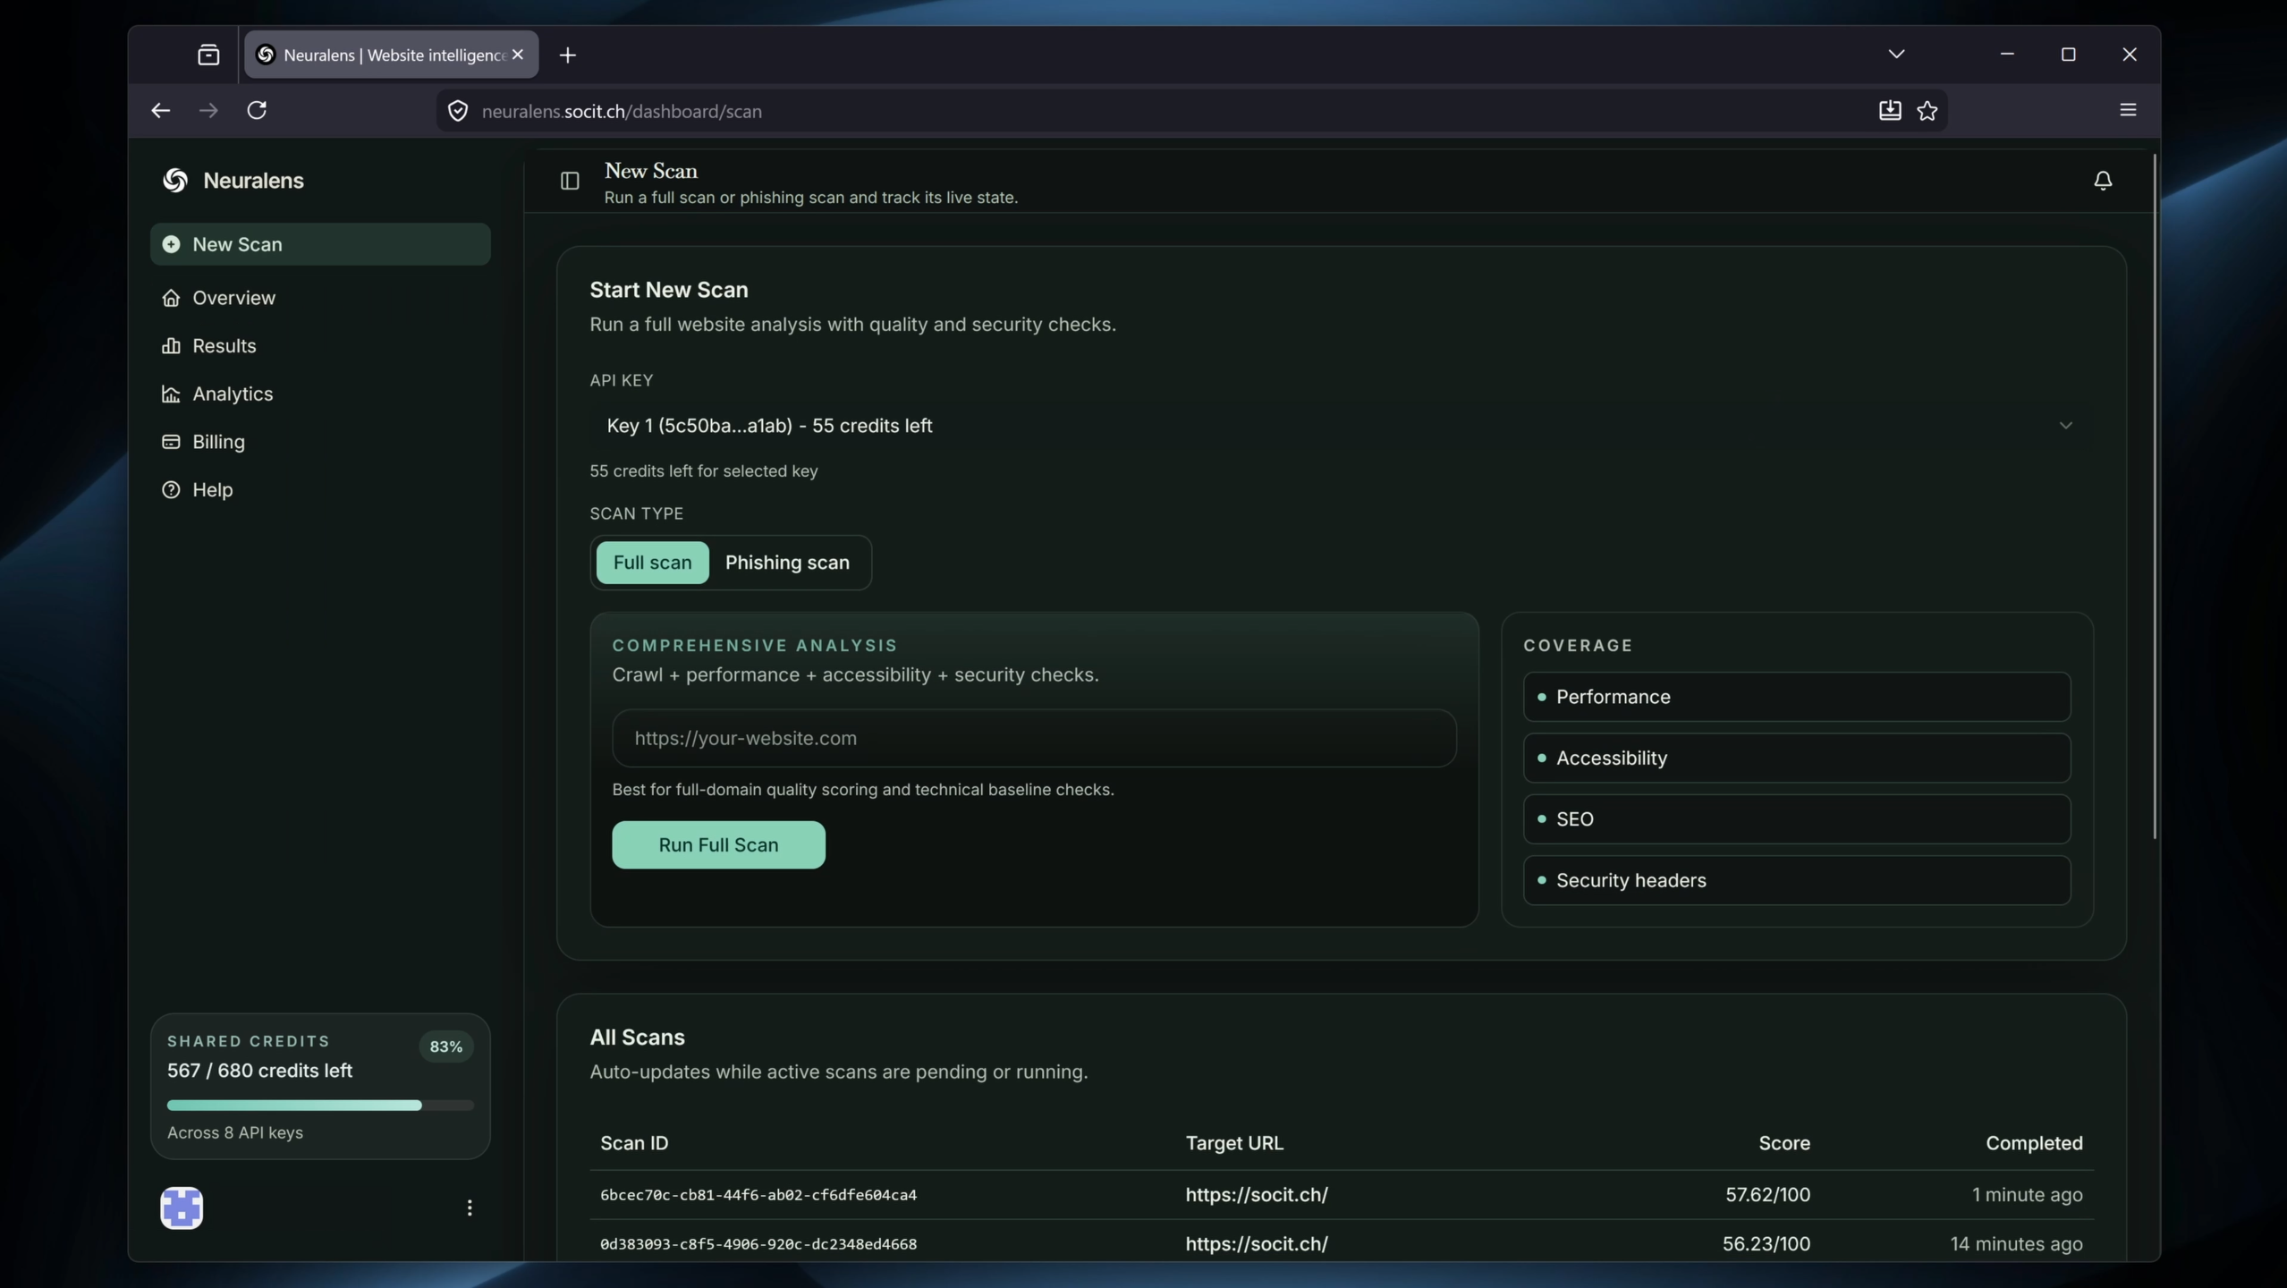Viewport: 2287px width, 1288px height.
Task: Open Billing in sidebar
Action: tap(320, 442)
